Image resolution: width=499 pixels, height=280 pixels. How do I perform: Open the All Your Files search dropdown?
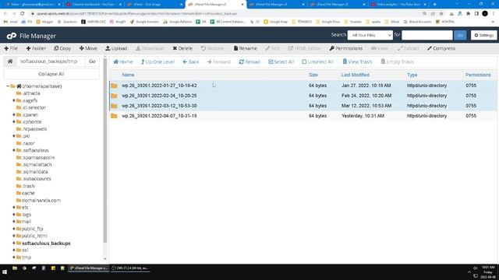tap(370, 35)
